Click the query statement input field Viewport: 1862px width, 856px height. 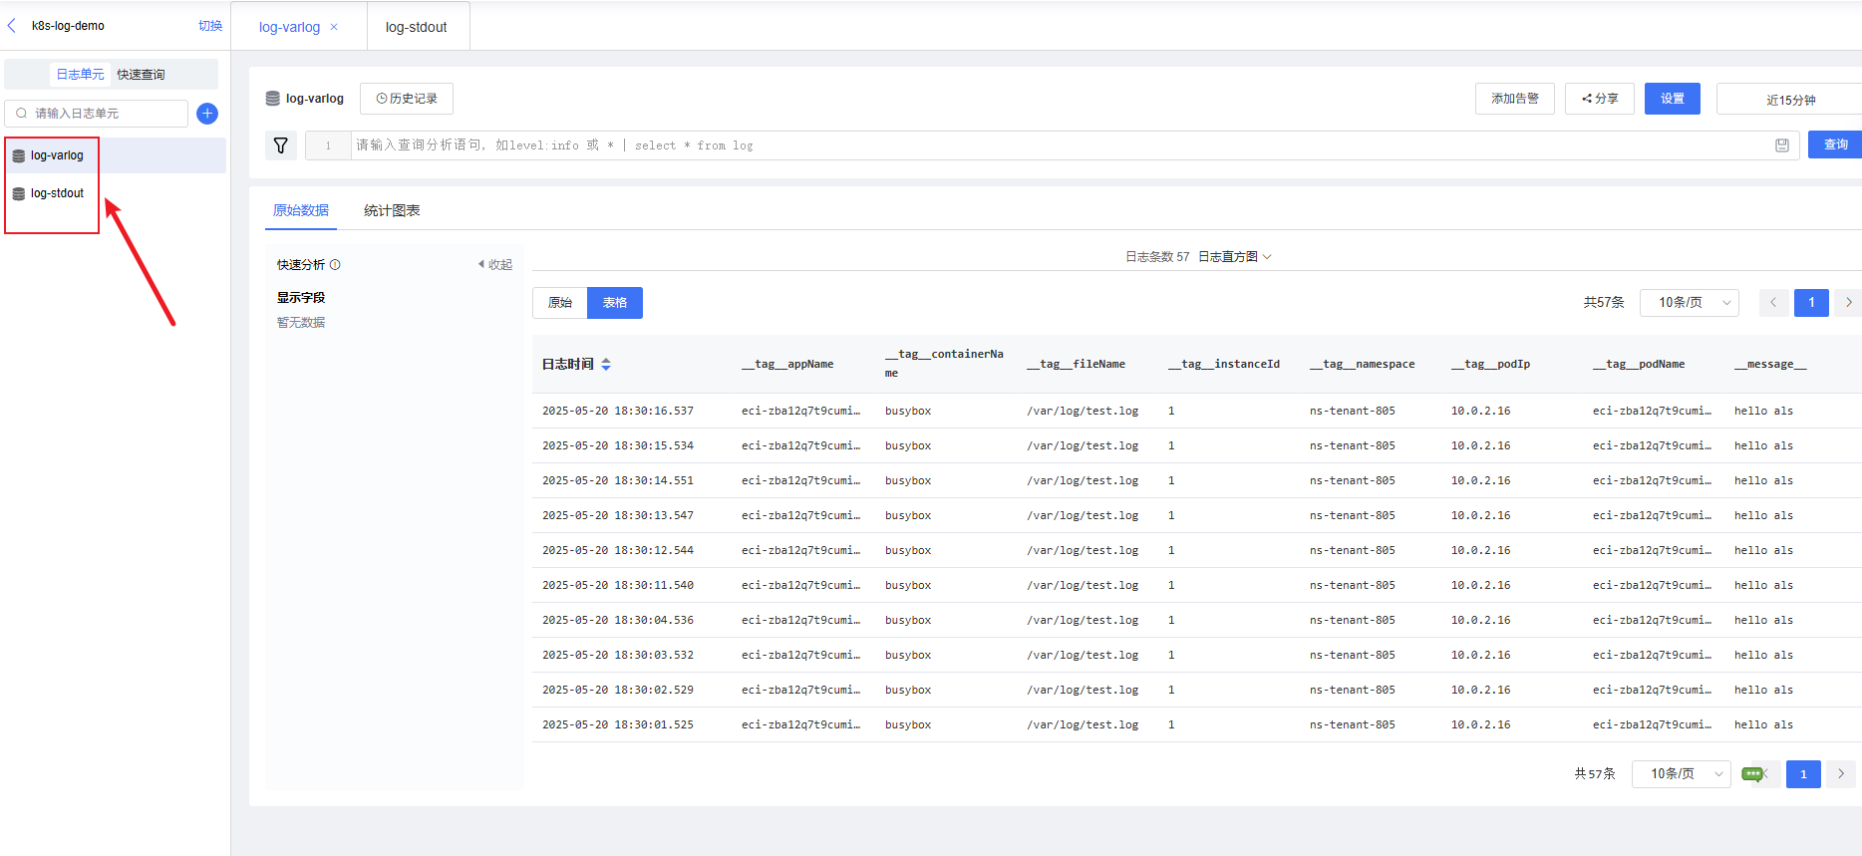coord(1057,145)
